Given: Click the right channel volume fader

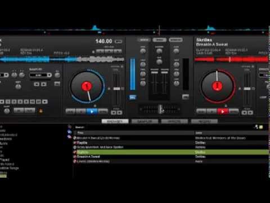Looking at the screenshot, I should pos(164,72).
